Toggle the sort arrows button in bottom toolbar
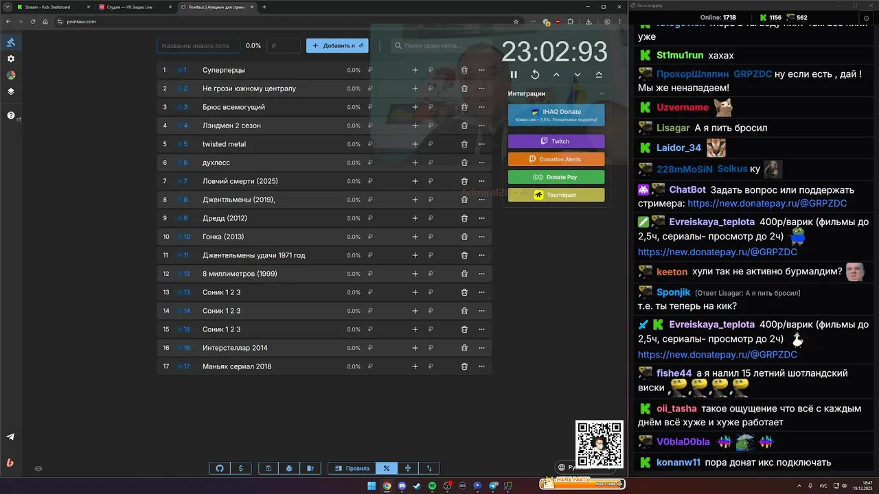This screenshot has width=879, height=494. 429,469
